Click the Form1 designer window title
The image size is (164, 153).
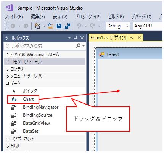coord(113,55)
